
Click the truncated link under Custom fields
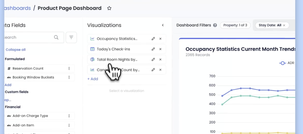(8, 100)
